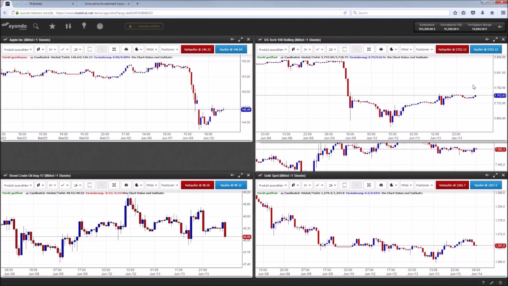Open the search magnifier in ayondo header
Screen dimensions: 508x286
36,26
